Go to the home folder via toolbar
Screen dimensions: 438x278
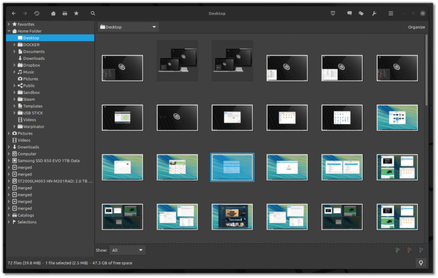pyautogui.click(x=54, y=14)
